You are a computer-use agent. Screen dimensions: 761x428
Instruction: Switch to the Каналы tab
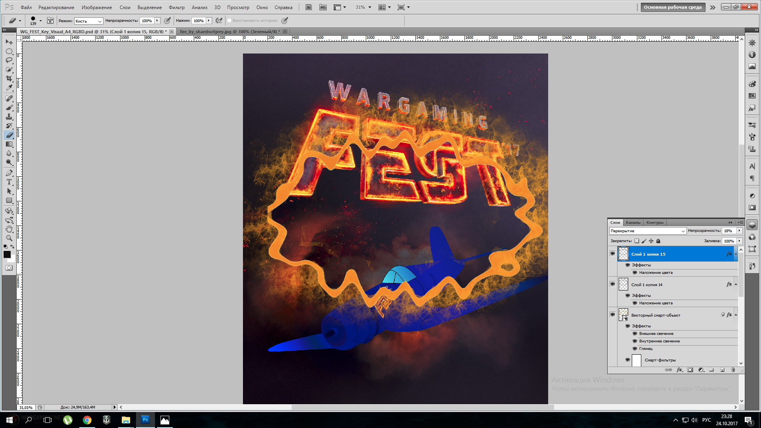click(633, 222)
